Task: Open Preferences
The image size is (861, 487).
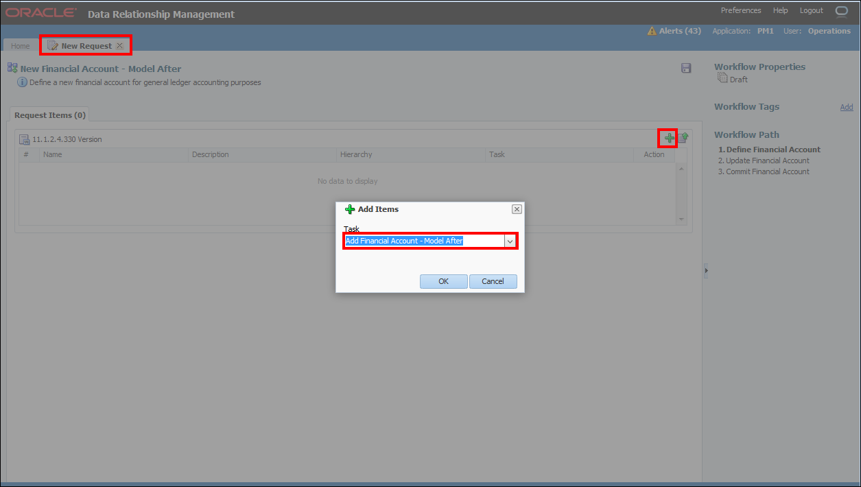Action: coord(741,10)
